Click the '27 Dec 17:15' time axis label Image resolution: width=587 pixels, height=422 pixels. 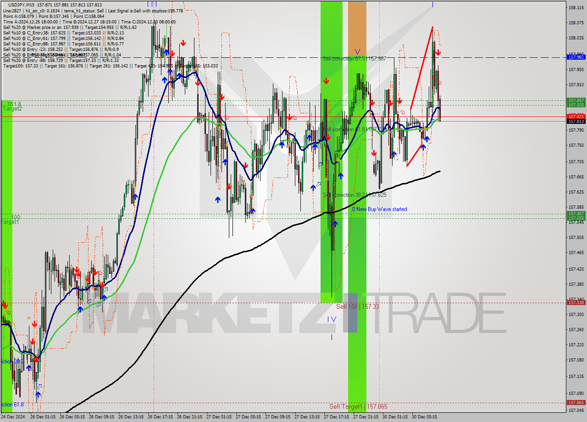336,417
